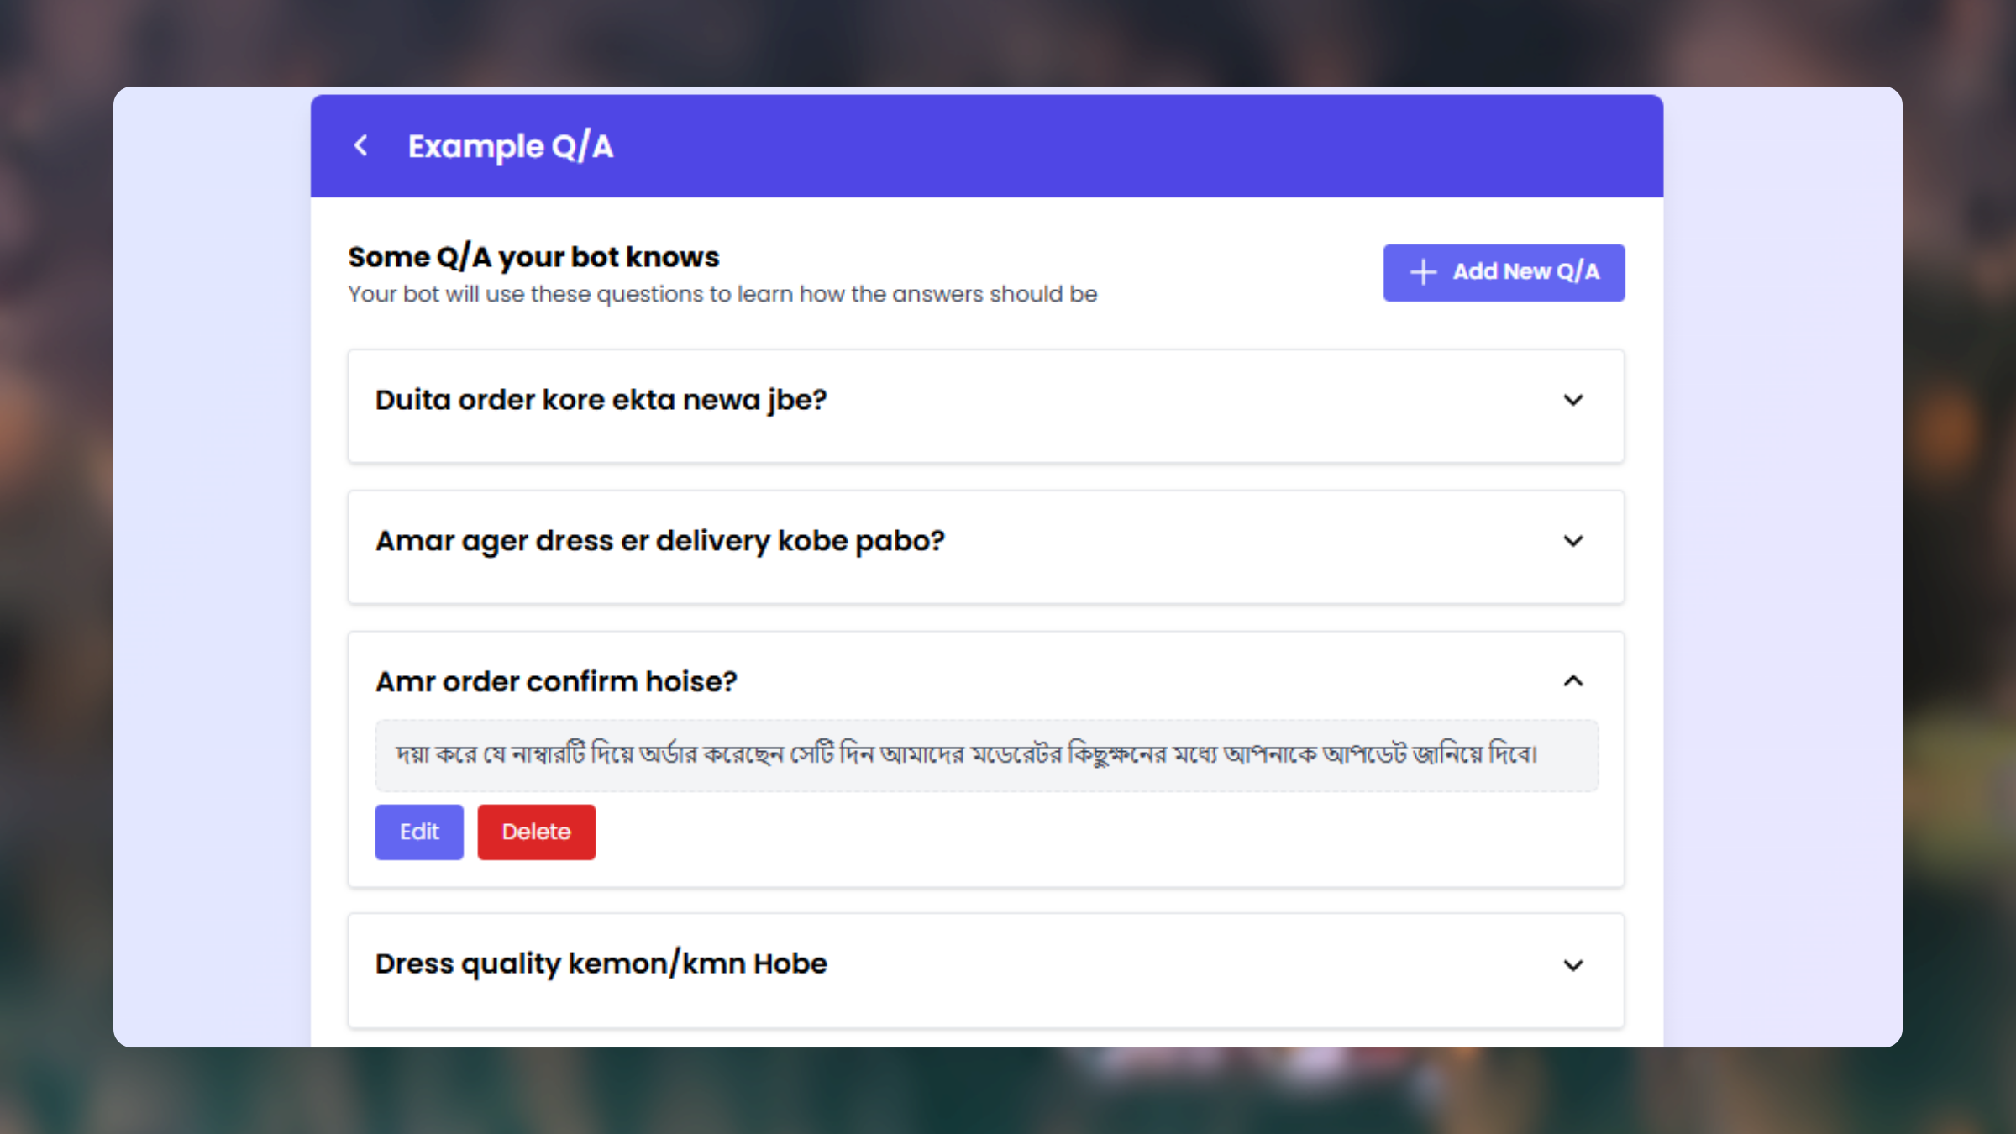2016x1134 pixels.
Task: Select the bot description subtitle text
Action: coord(722,294)
